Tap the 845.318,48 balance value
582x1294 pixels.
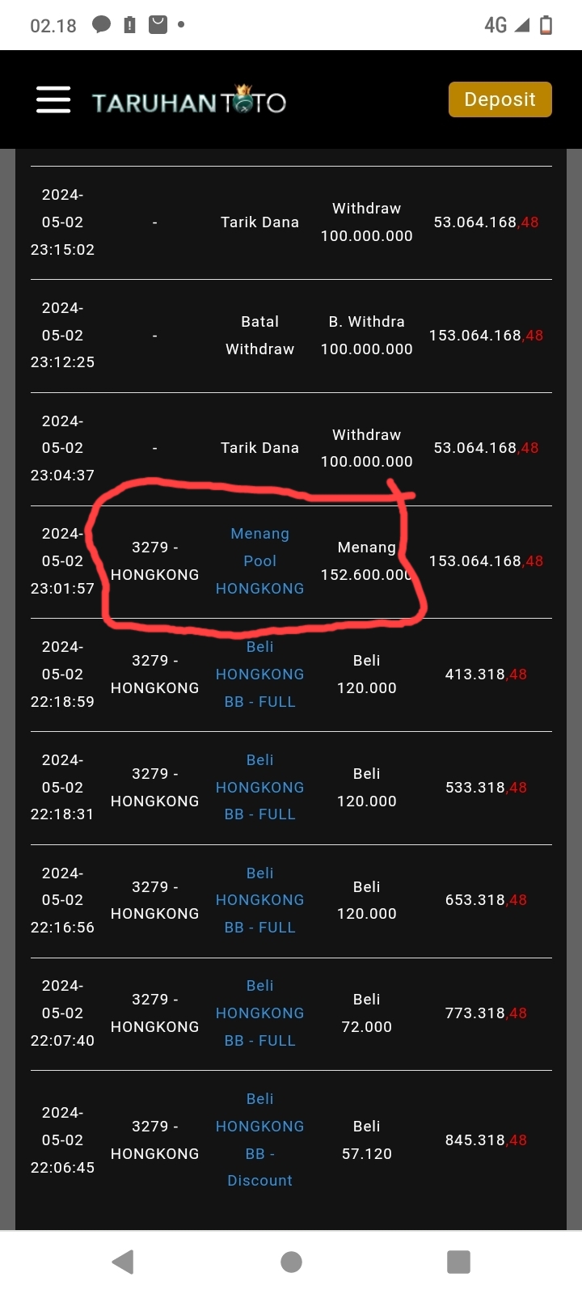pos(486,1140)
